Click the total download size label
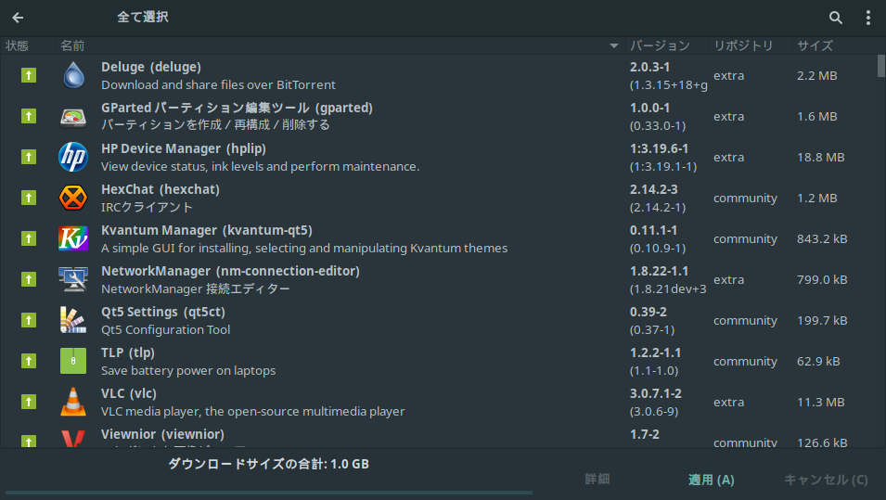This screenshot has width=886, height=500. click(268, 464)
